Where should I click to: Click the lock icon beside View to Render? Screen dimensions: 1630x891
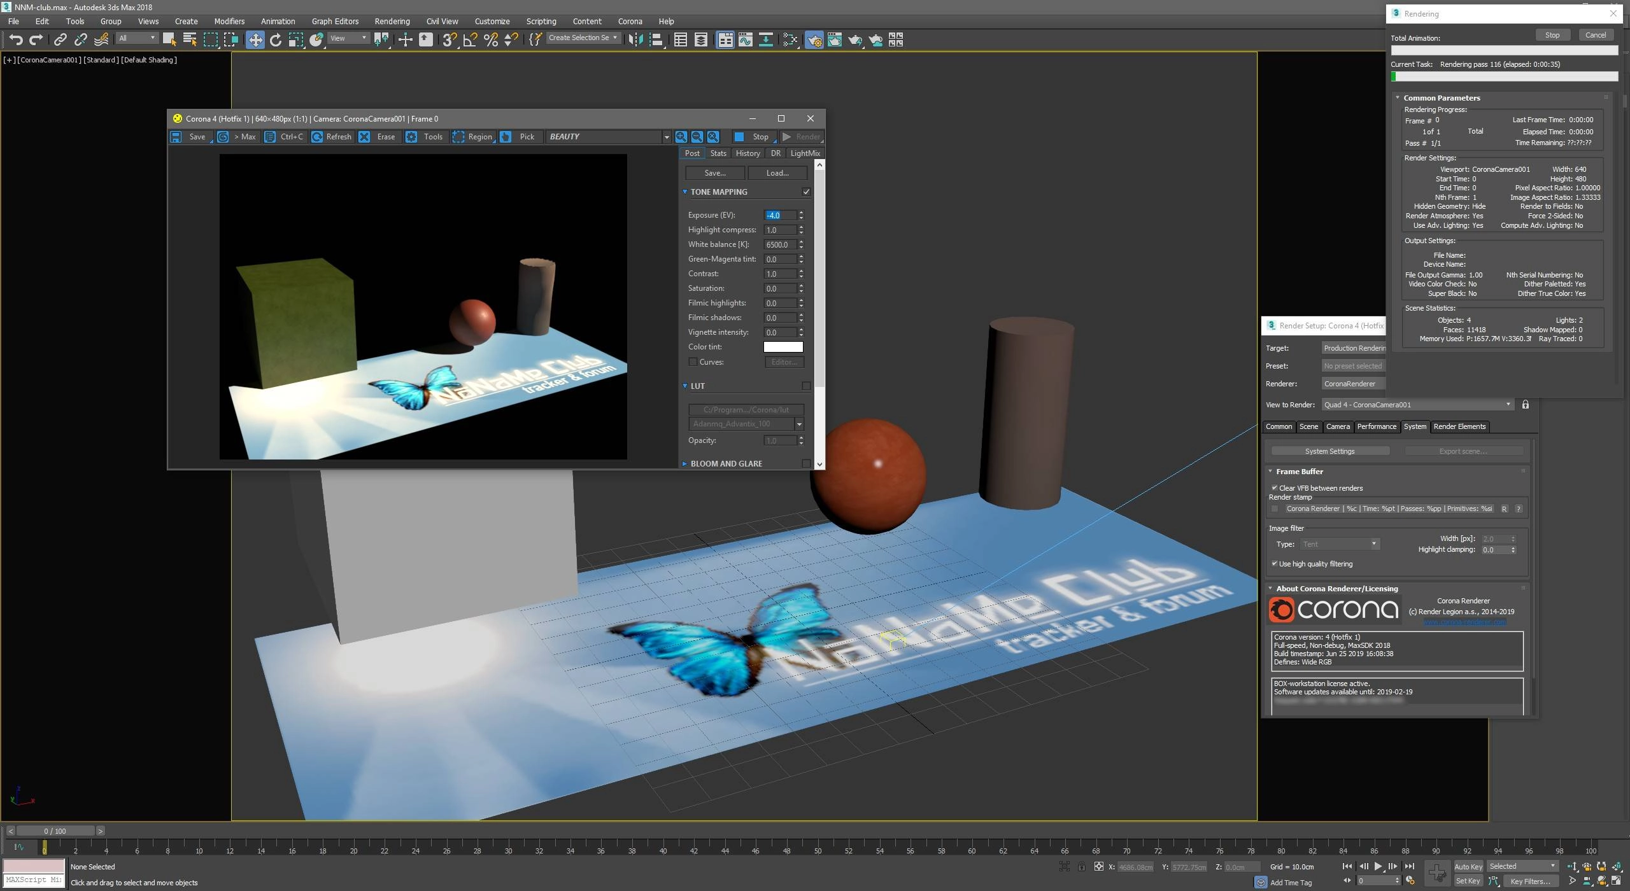(x=1526, y=405)
